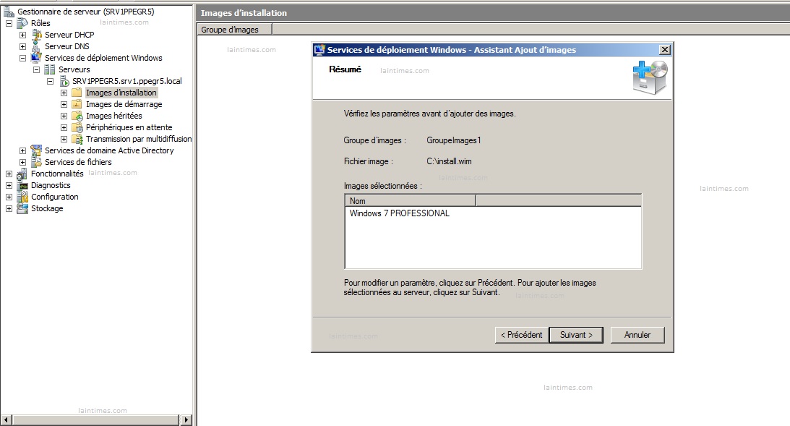Click the Services de déploiement Windows icon
790x426 pixels.
point(36,58)
